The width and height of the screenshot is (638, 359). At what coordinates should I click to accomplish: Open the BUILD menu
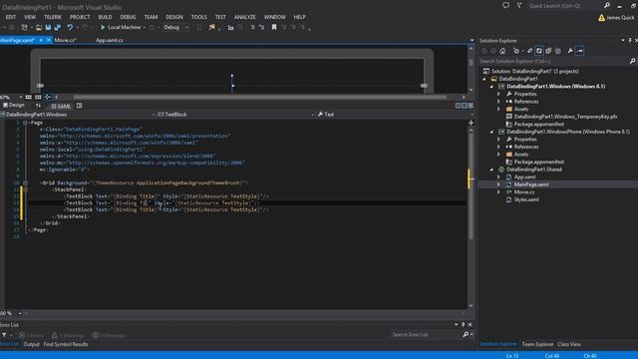[105, 17]
